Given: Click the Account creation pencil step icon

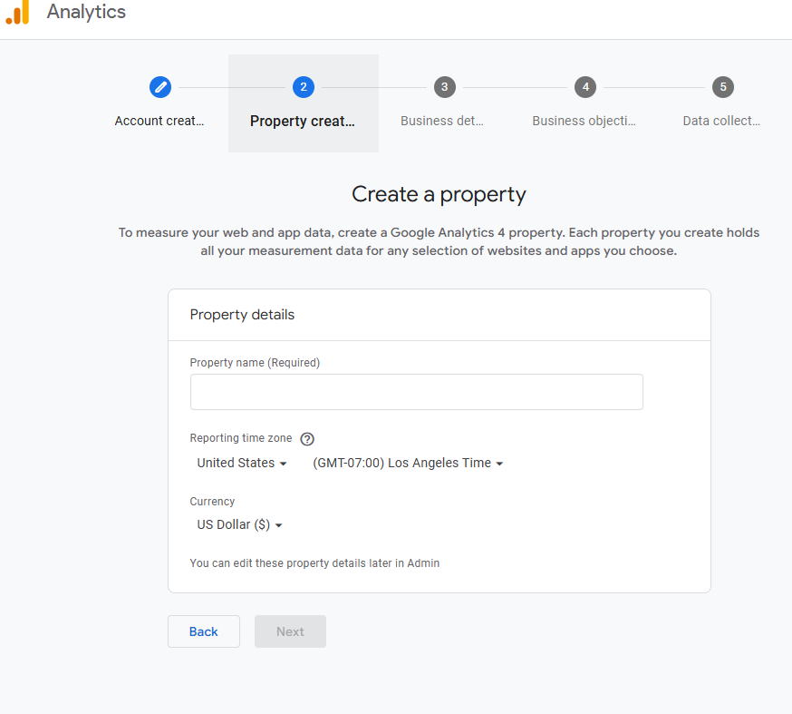Looking at the screenshot, I should (160, 87).
